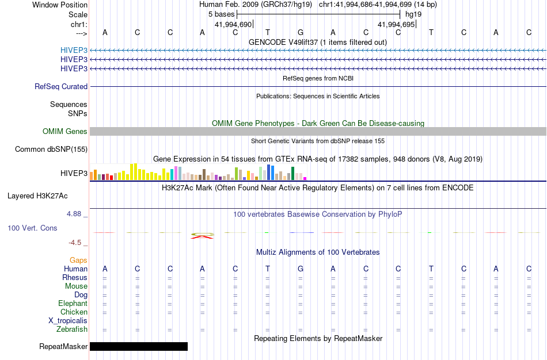Select the Gaps label in Multiz track
Viewport: 547px width, 360px height.
[78, 261]
